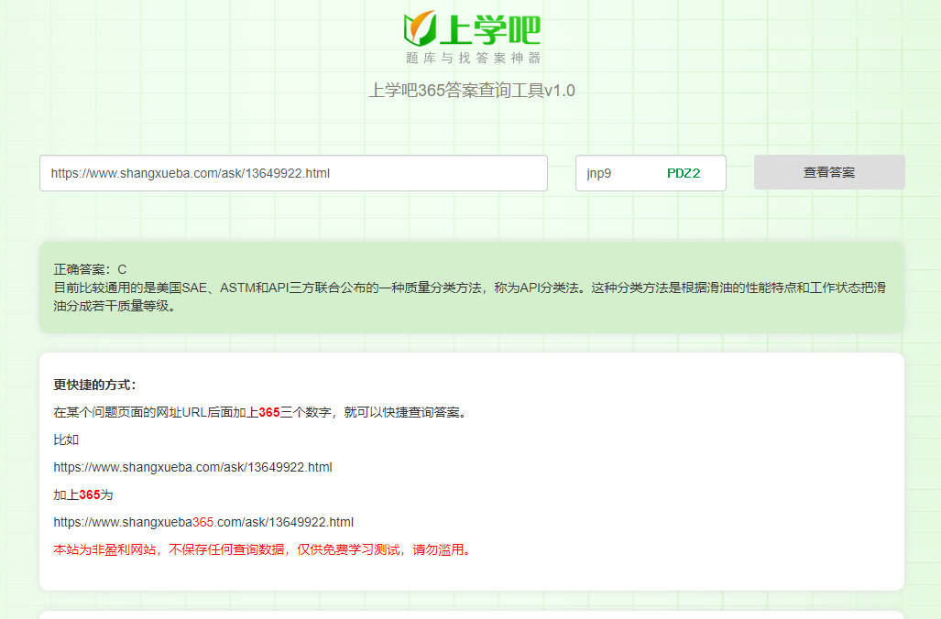The image size is (941, 619).
Task: Refresh the PDZ2 captcha image
Action: [684, 174]
